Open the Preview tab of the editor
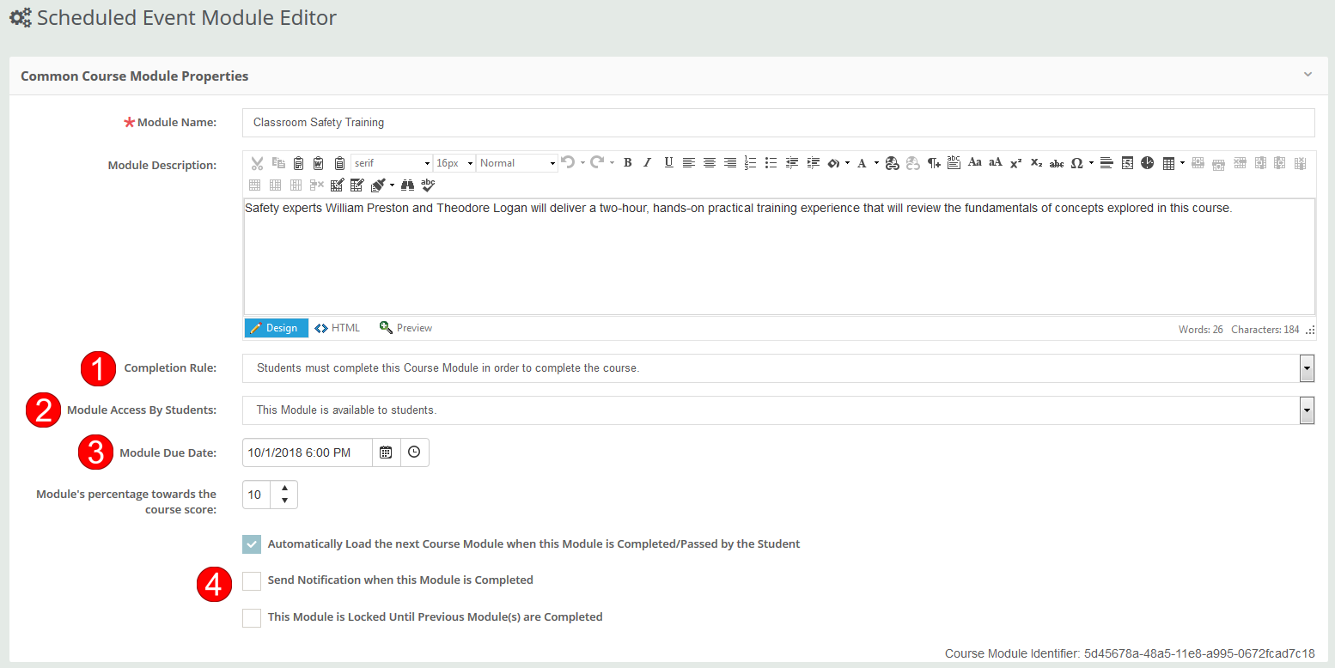 click(x=405, y=327)
